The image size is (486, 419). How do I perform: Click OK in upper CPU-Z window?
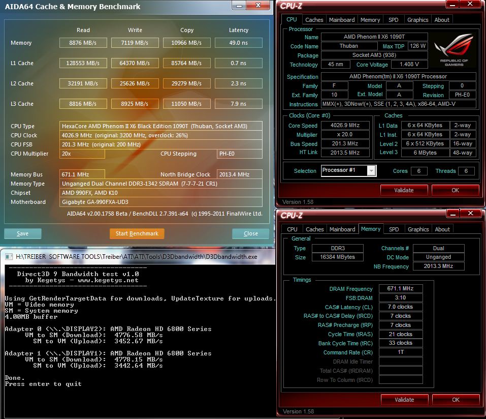click(x=455, y=190)
